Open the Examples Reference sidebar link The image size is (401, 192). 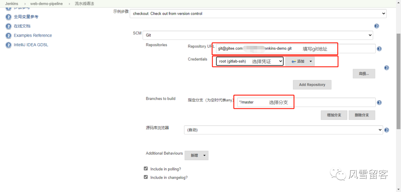pos(33,36)
